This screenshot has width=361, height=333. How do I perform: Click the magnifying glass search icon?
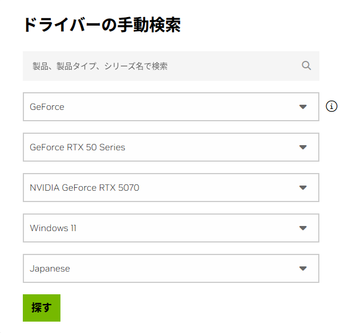tap(306, 65)
